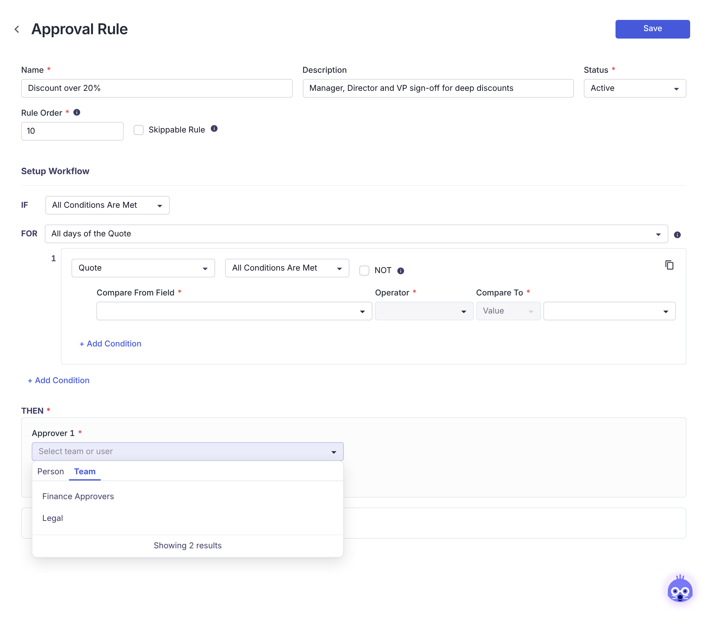This screenshot has width=715, height=622.
Task: Duplicate condition 1 with the copy icon
Action: click(x=669, y=265)
